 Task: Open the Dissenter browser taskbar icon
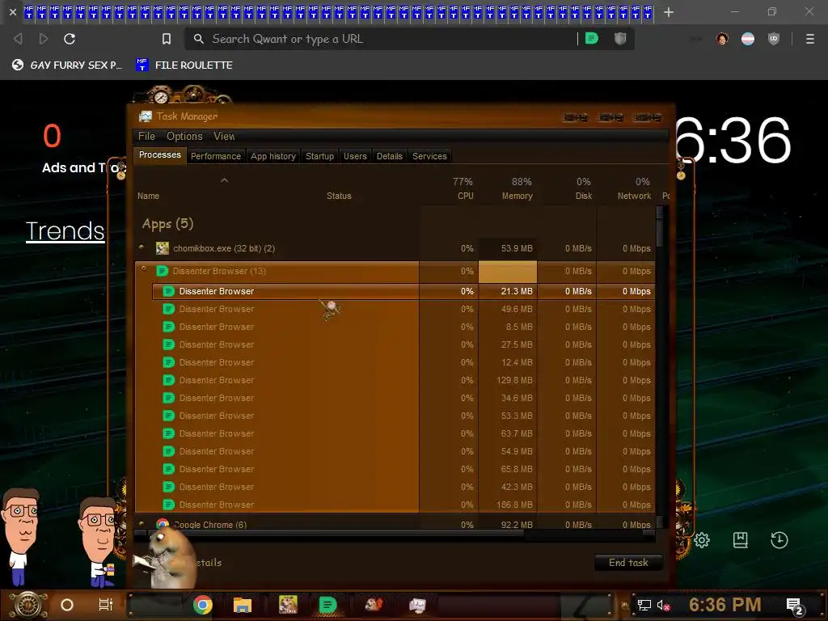[x=328, y=605]
